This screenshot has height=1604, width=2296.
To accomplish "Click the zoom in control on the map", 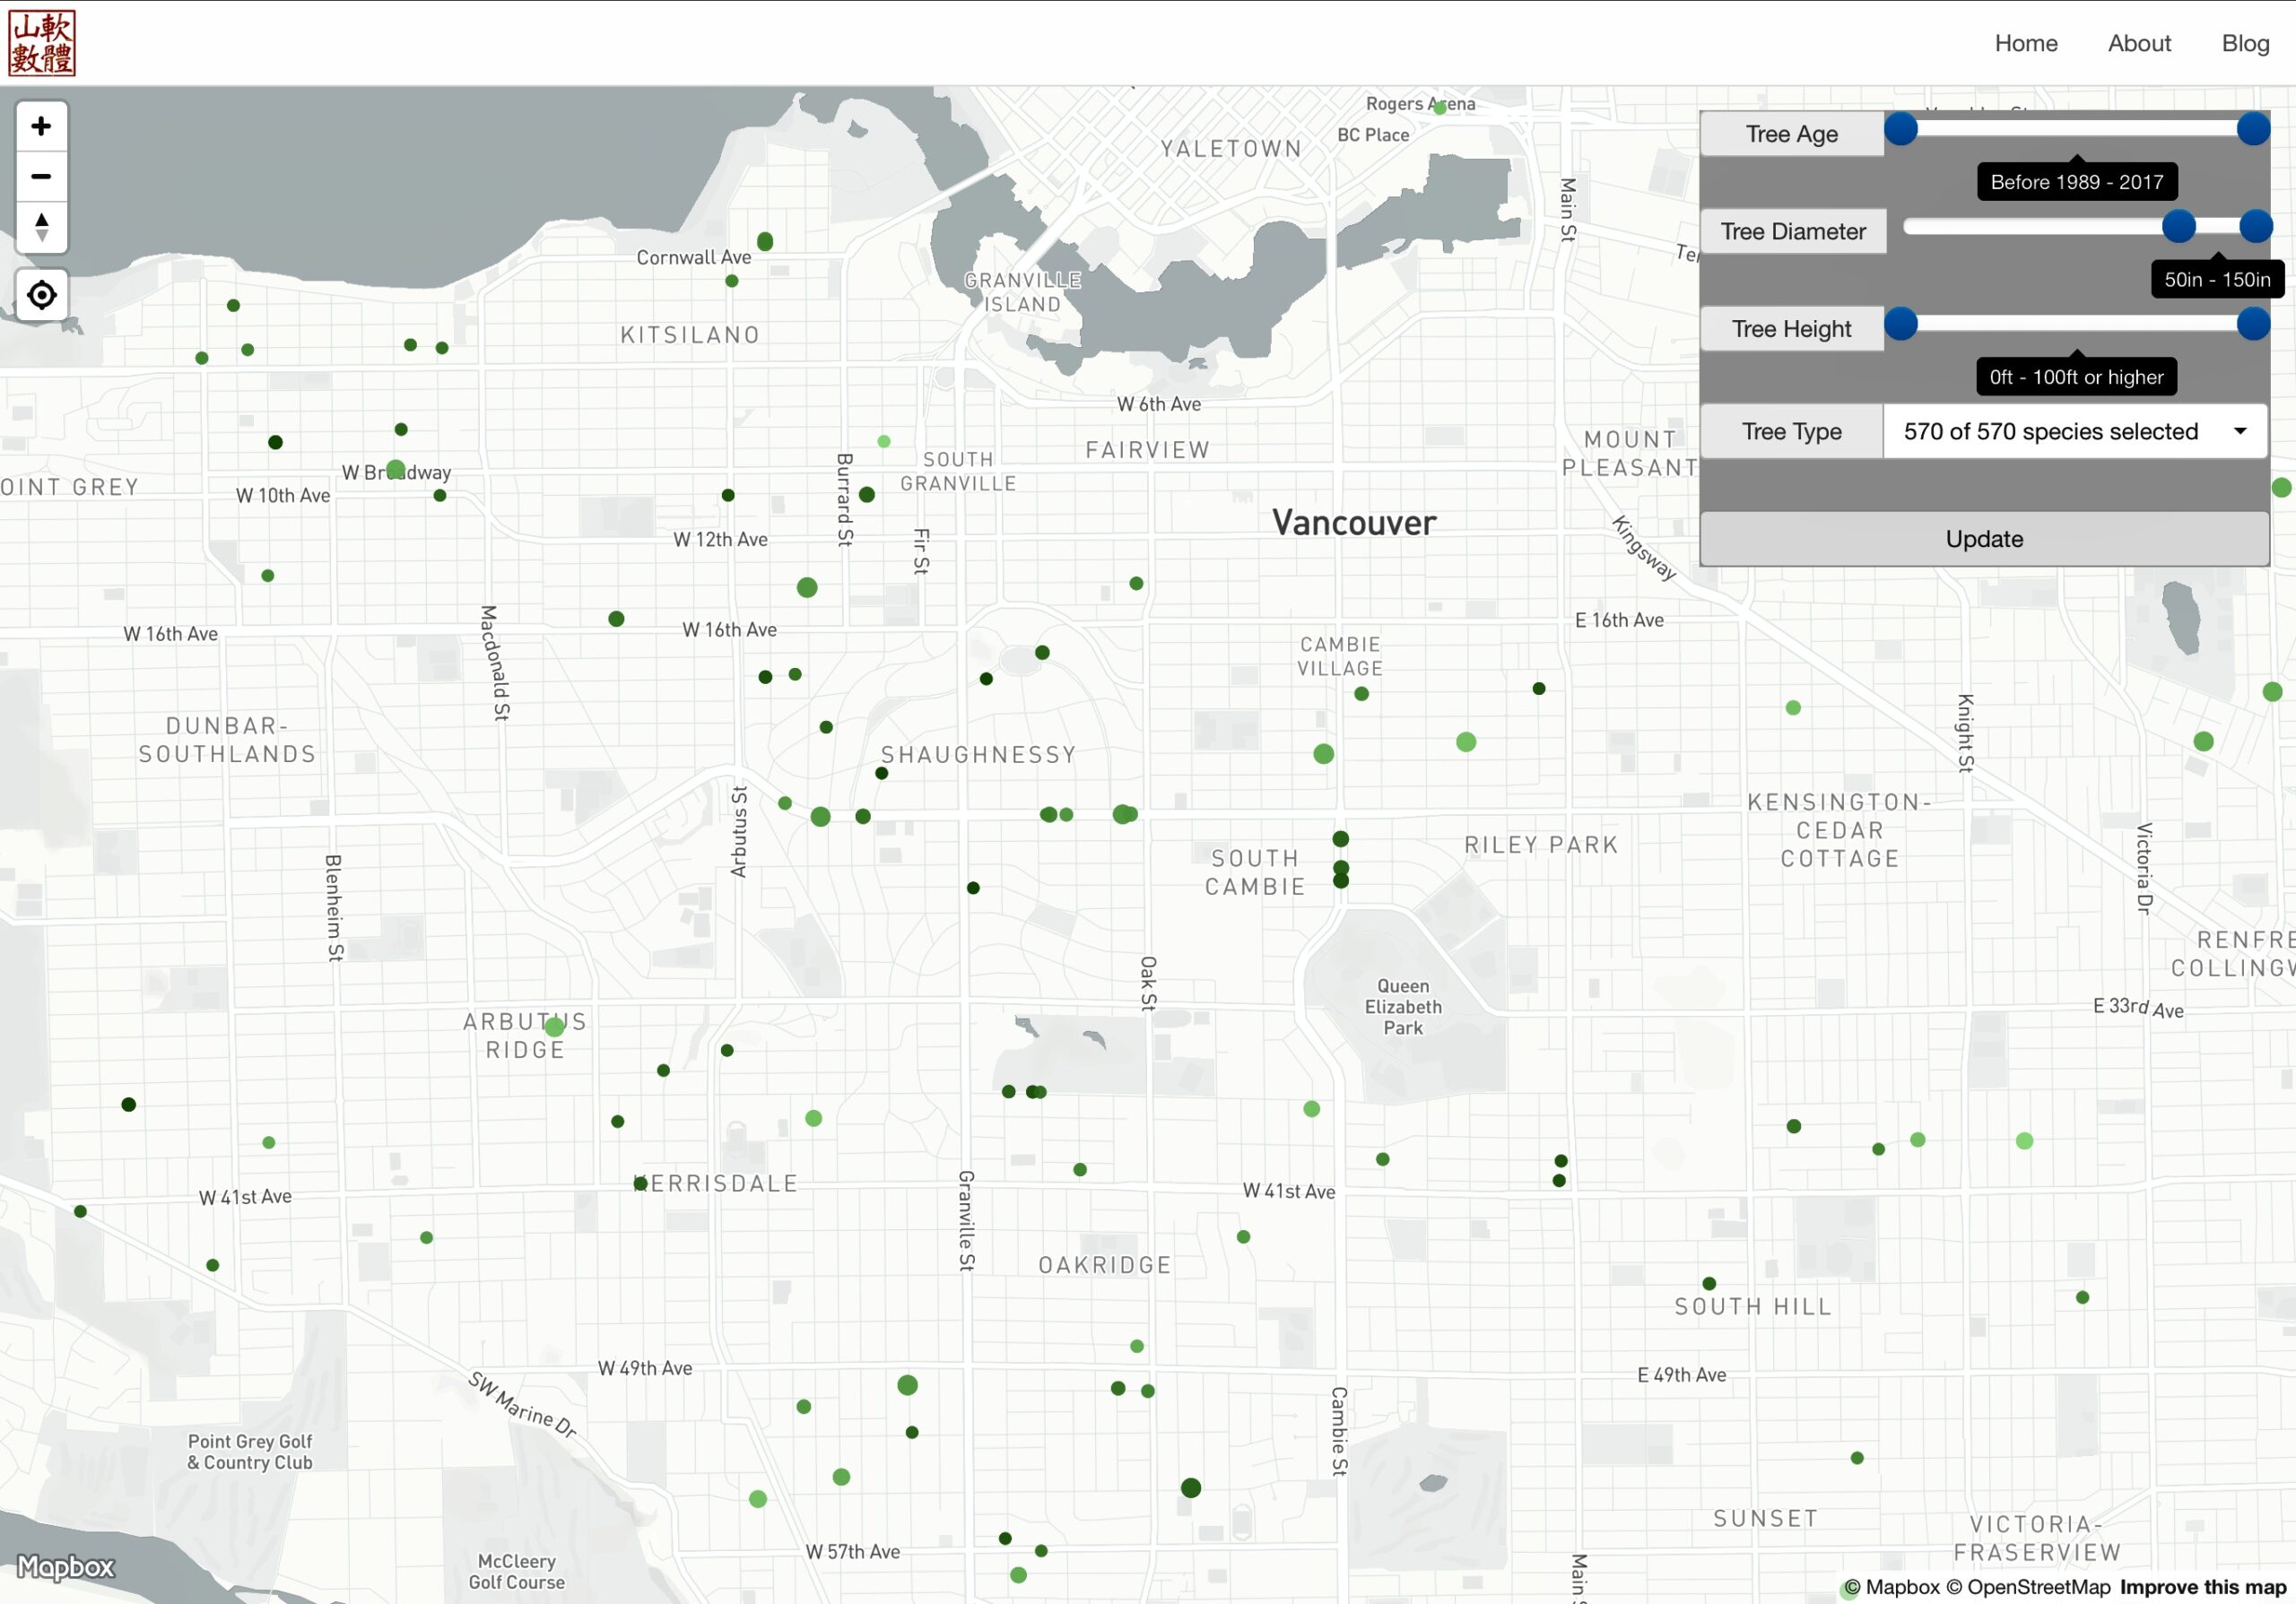I will coord(42,126).
